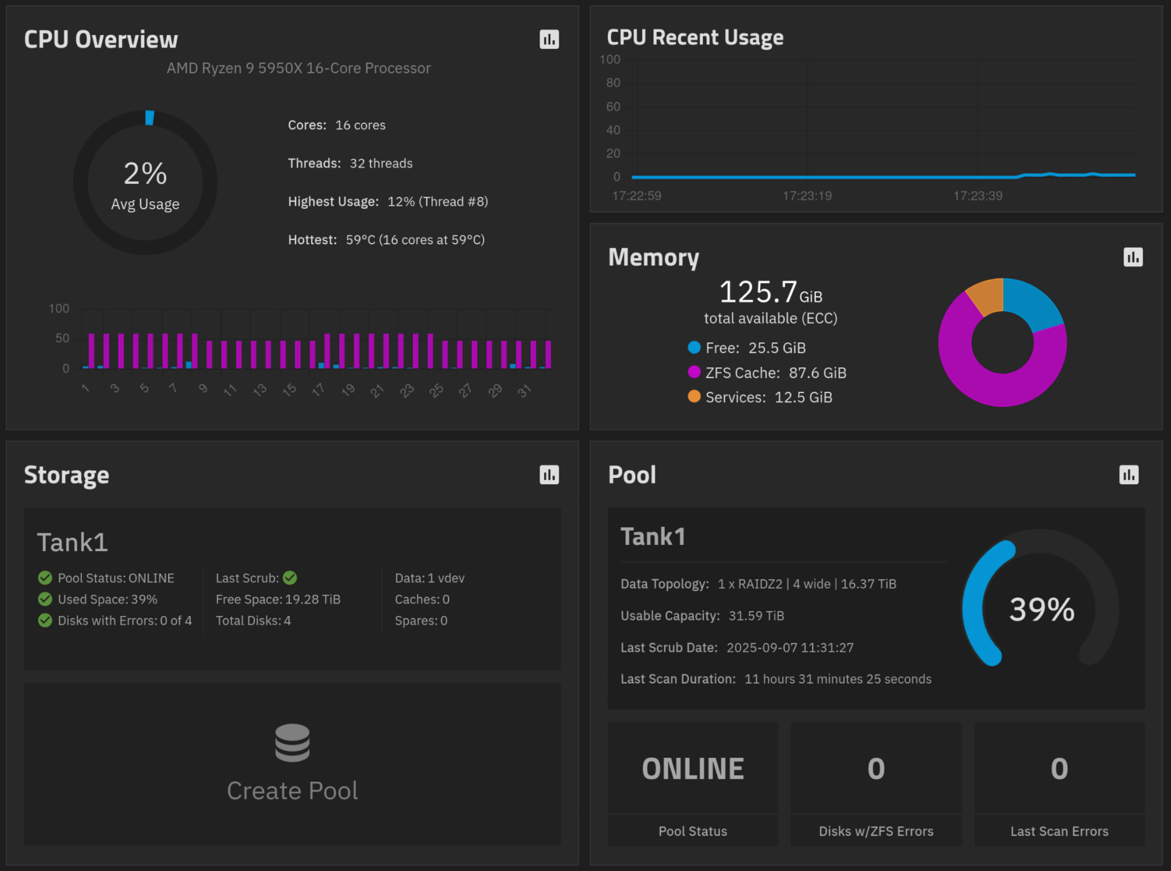Toggle the ZFS Cache legend dot
Screen dimensions: 1171x871
(x=694, y=372)
